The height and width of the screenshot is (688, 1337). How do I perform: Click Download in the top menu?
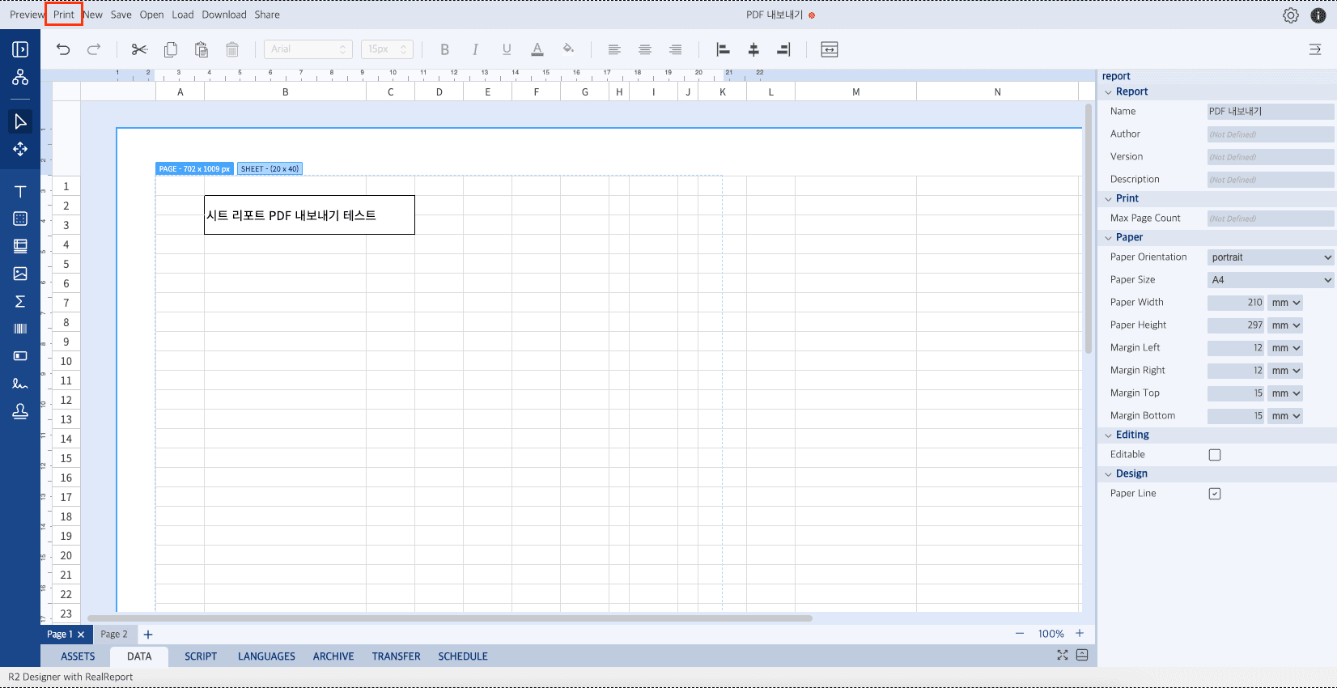click(x=224, y=15)
